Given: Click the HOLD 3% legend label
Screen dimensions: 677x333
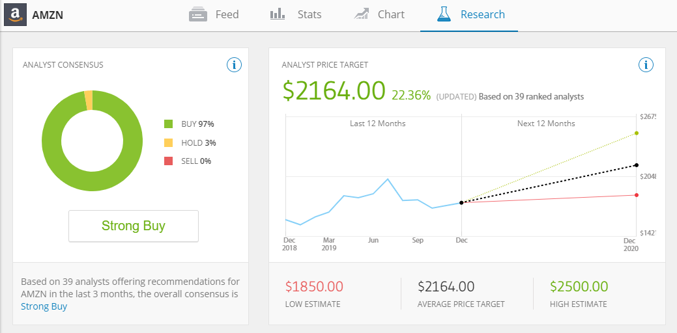Looking at the screenshot, I should pos(199,142).
